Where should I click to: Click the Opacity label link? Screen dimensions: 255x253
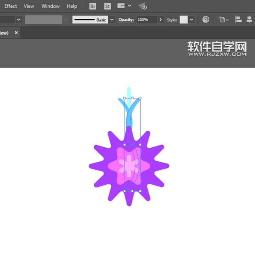click(126, 20)
